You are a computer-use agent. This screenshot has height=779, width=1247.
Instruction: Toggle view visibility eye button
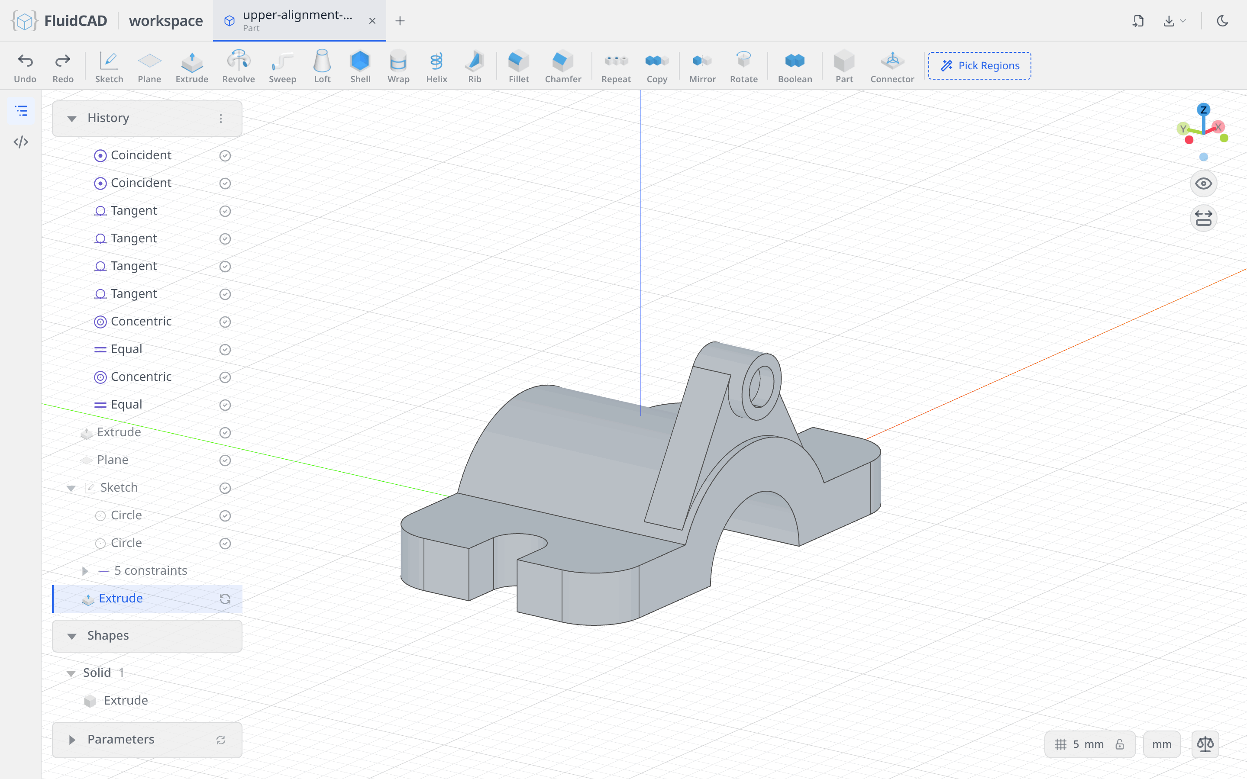(x=1203, y=183)
